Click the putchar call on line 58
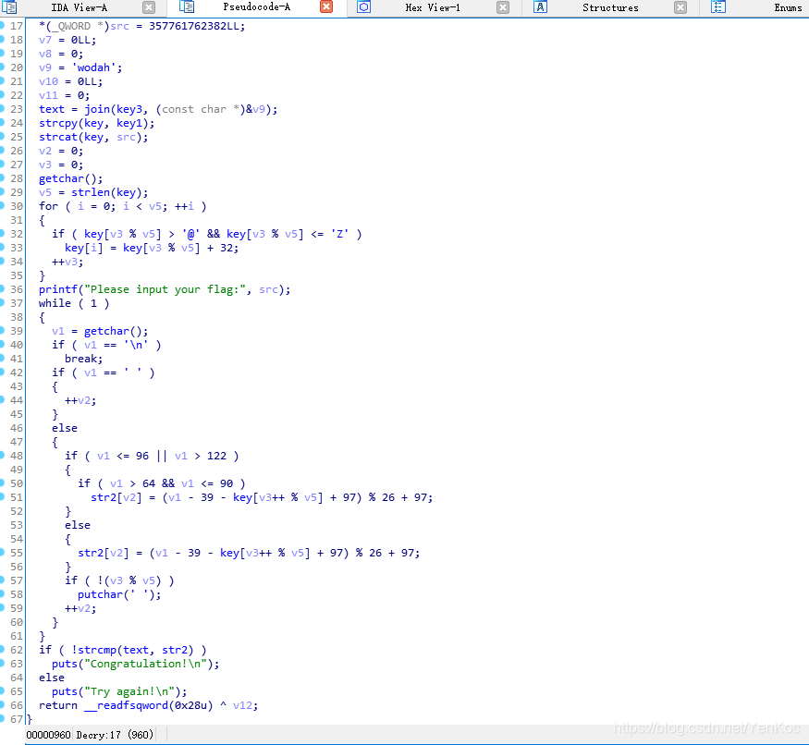Image resolution: width=809 pixels, height=745 pixels. (x=100, y=595)
